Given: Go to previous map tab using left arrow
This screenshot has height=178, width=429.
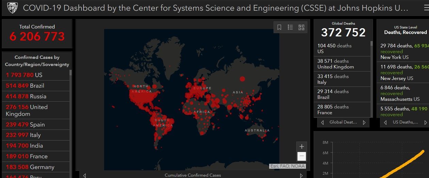Looking at the screenshot, I should tap(84, 175).
